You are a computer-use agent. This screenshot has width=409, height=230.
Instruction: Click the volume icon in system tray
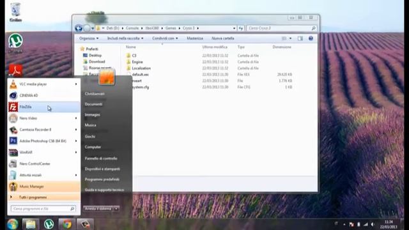coord(373,224)
